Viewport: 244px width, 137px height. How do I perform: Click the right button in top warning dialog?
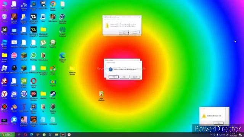(x=135, y=32)
